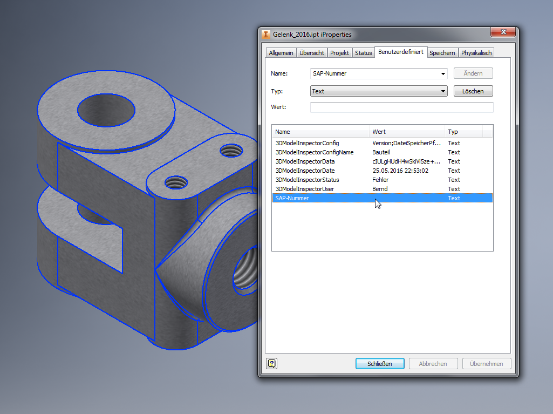Click the Inventor icon in dialog title bar

(266, 34)
